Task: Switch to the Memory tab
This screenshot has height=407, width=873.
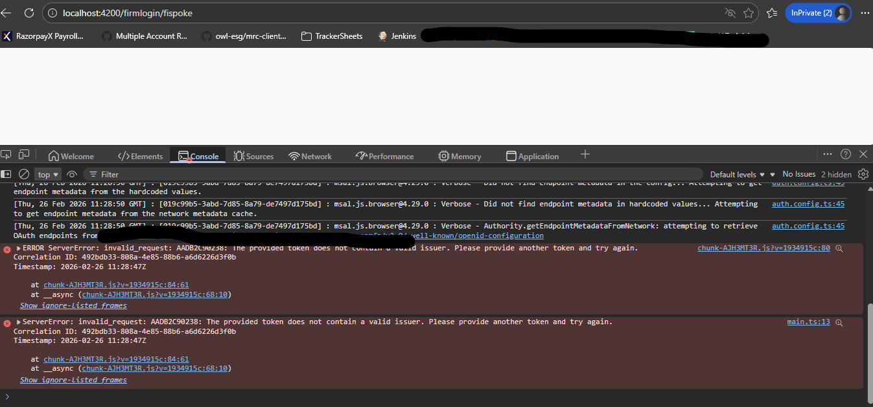Action: (460, 156)
